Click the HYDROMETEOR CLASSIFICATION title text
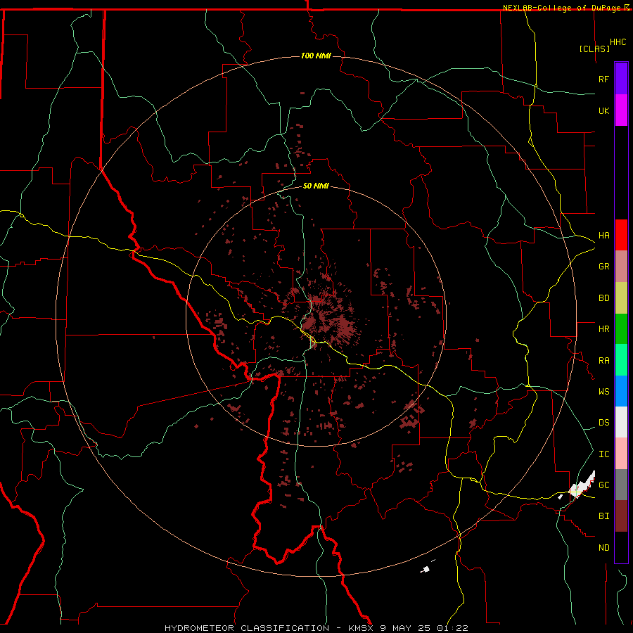This screenshot has height=633, width=633. click(x=247, y=628)
